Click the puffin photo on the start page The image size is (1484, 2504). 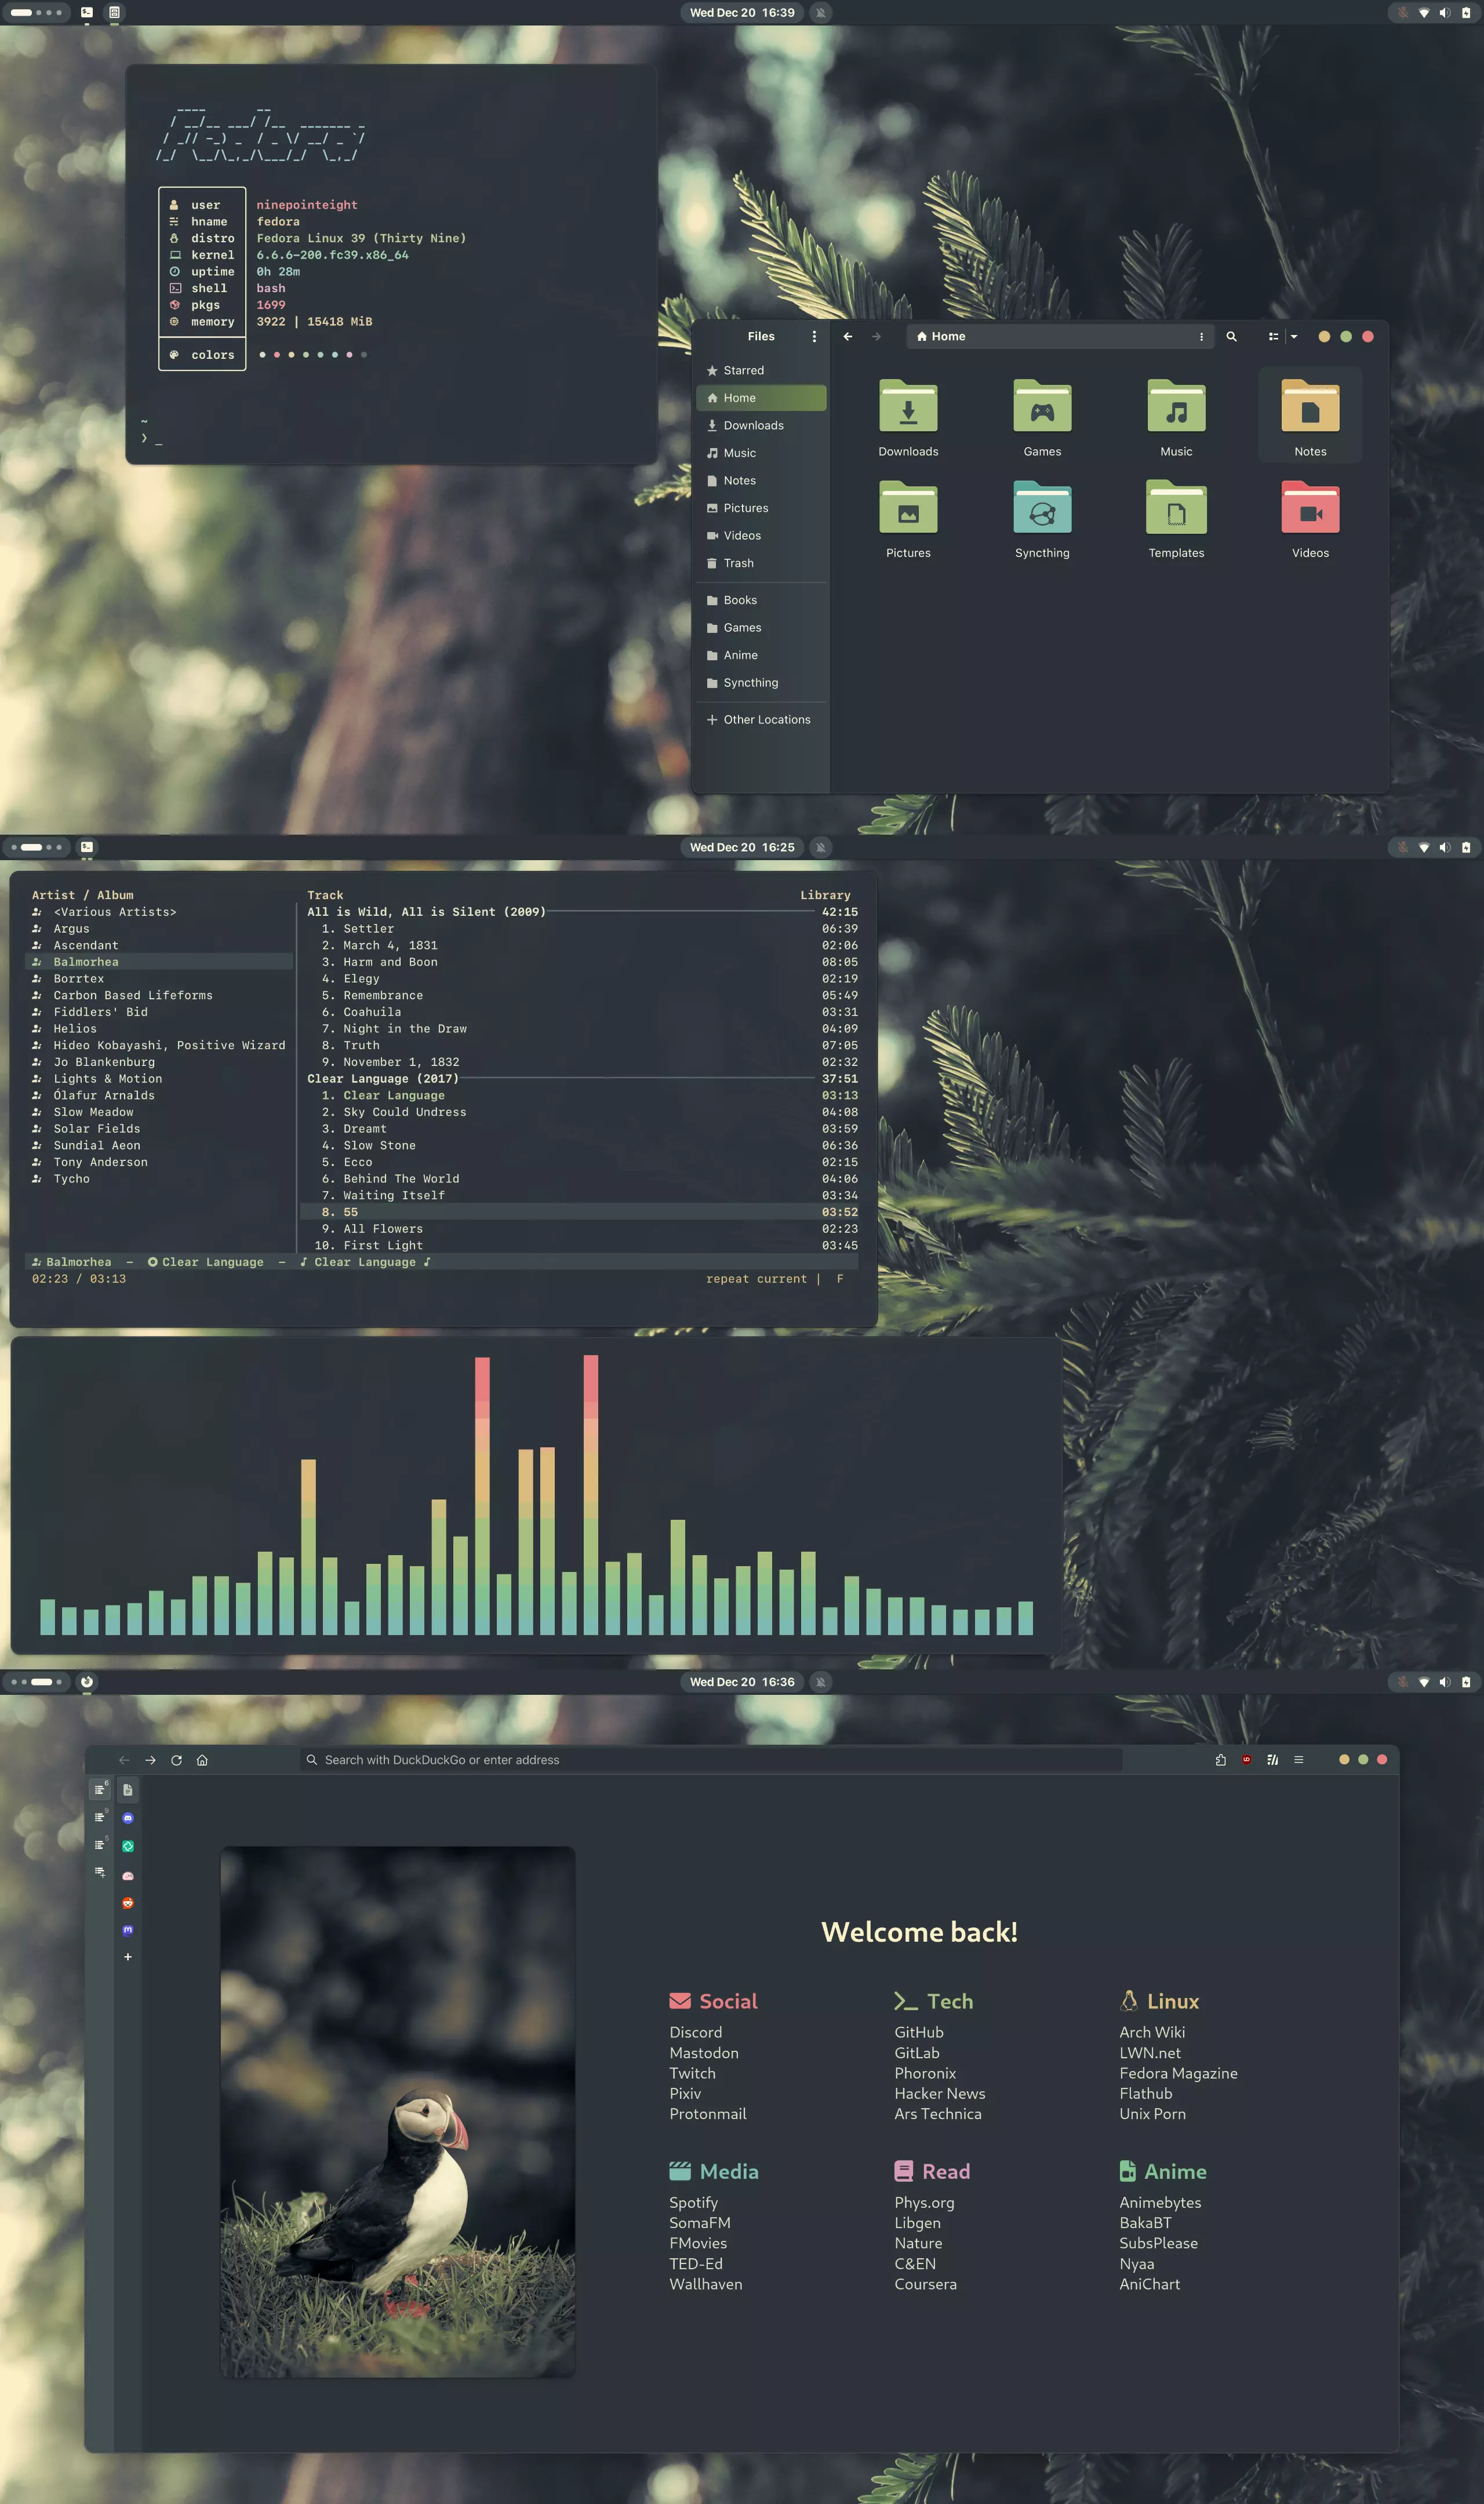(x=398, y=2112)
